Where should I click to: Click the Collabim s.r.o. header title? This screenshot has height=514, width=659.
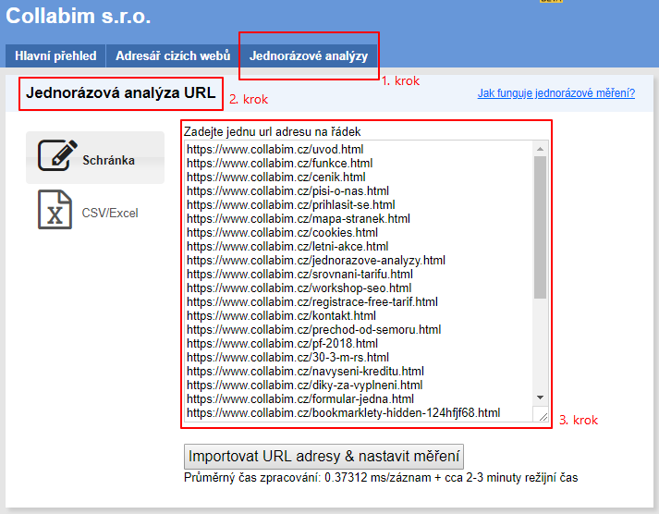(x=79, y=16)
